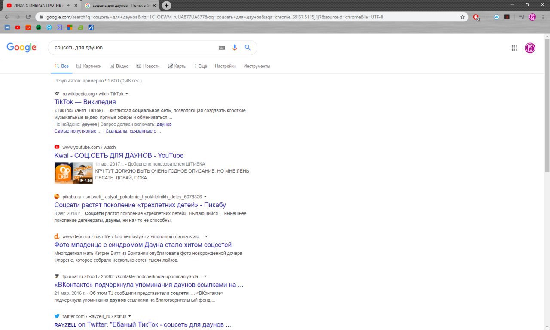Go to the Google homepage via logo

coord(21,48)
